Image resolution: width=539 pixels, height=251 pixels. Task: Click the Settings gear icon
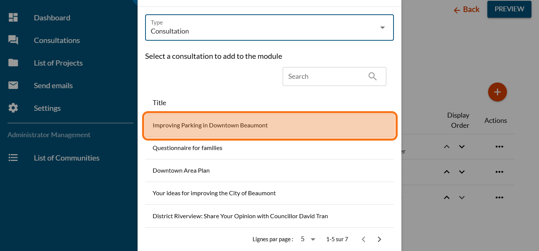click(x=13, y=108)
